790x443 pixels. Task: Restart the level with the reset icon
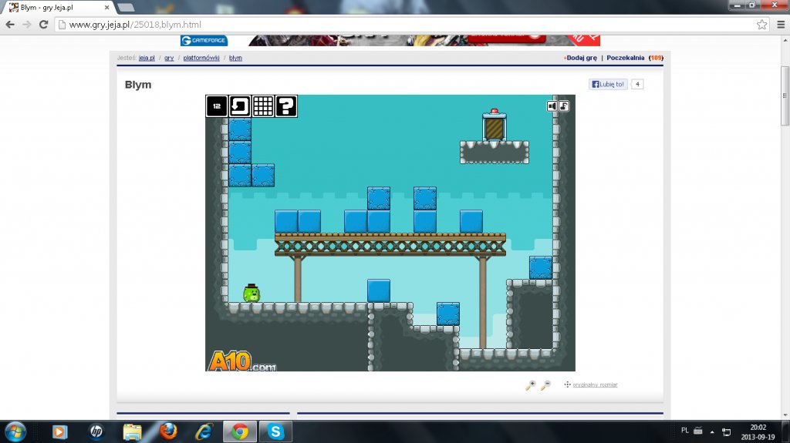tap(240, 106)
